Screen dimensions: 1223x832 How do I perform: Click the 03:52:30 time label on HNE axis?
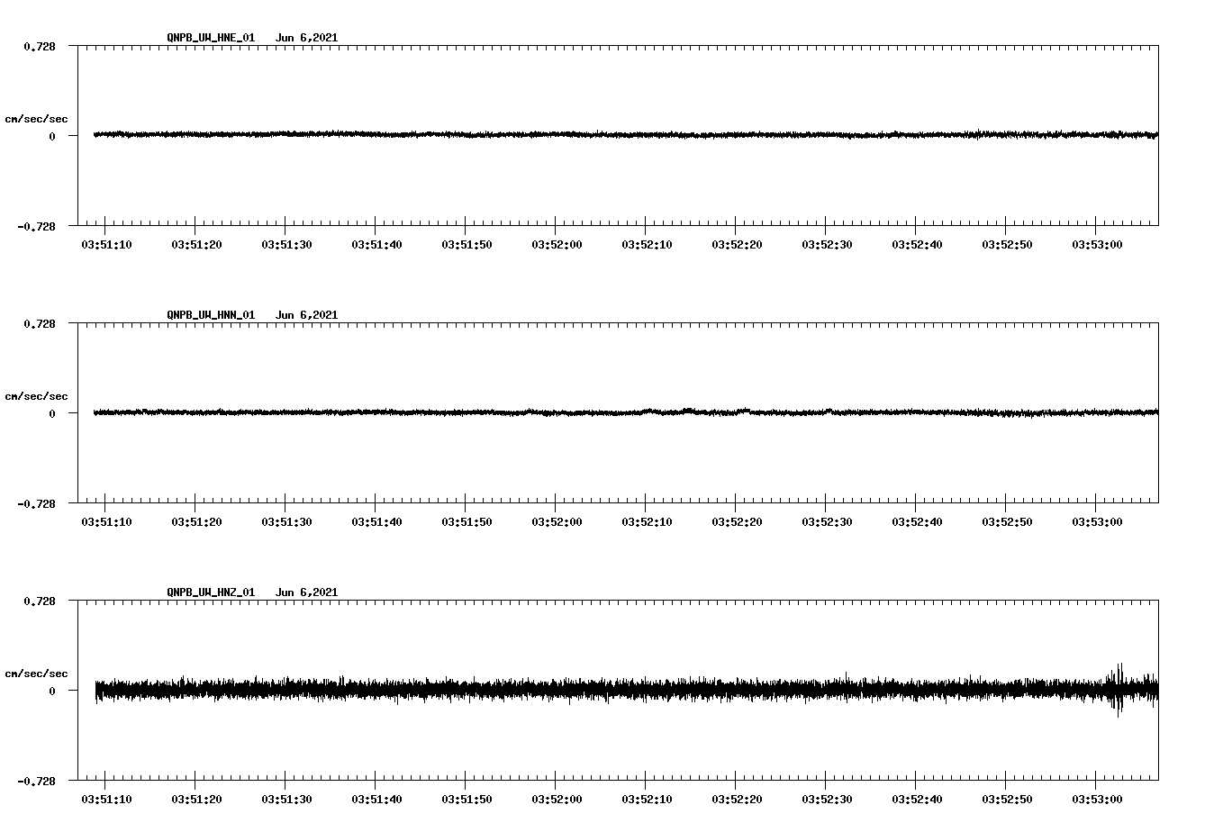pos(827,245)
